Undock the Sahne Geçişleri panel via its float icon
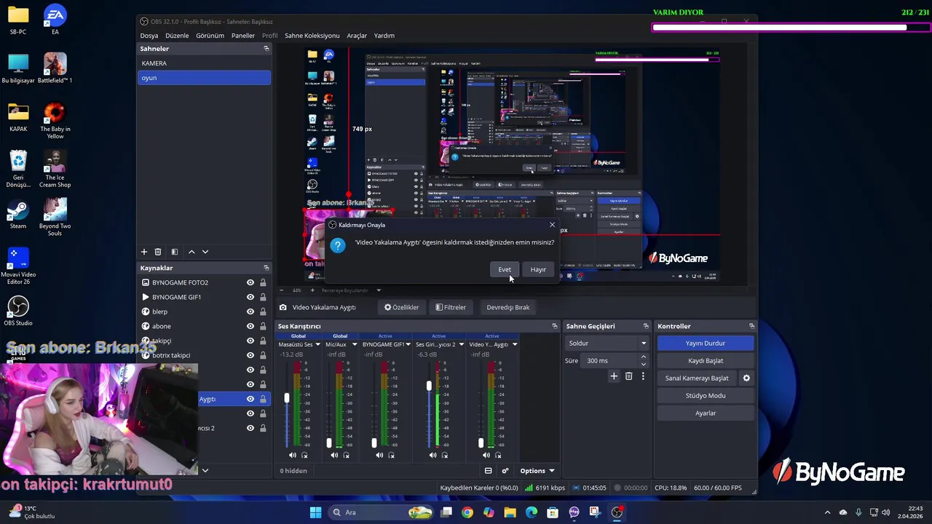932x524 pixels. click(645, 326)
